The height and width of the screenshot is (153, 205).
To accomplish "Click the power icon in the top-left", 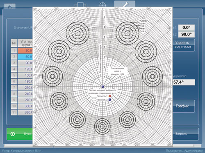I will [x=10, y=7].
